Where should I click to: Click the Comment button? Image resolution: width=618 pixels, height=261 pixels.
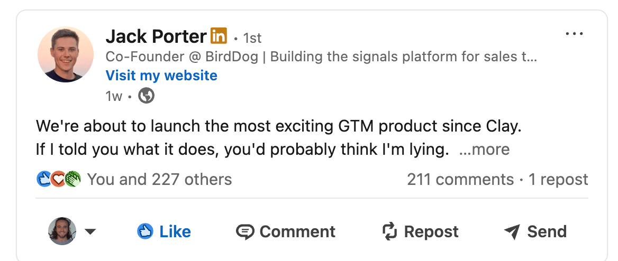[x=286, y=231]
